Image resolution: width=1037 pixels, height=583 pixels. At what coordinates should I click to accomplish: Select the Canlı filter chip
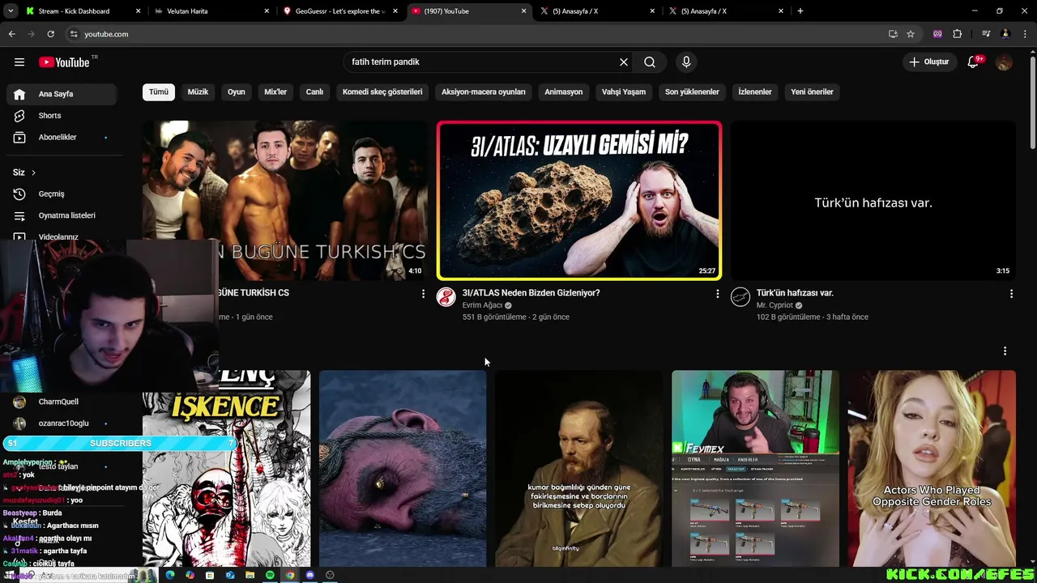coord(314,91)
